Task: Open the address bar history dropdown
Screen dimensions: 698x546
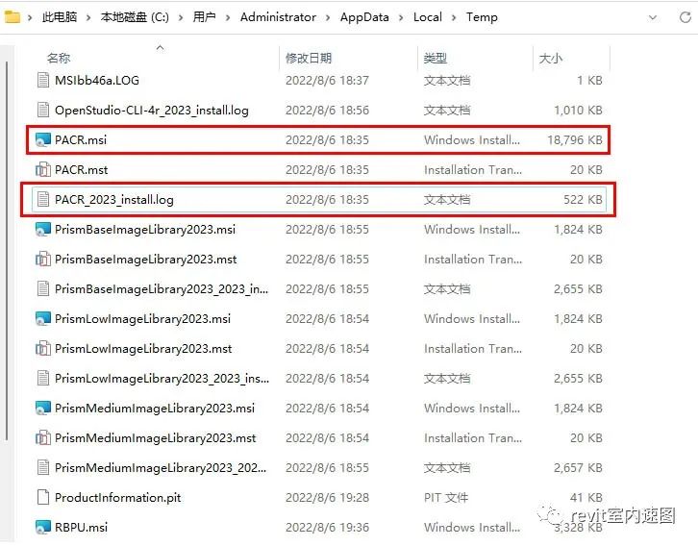Action: 653,18
